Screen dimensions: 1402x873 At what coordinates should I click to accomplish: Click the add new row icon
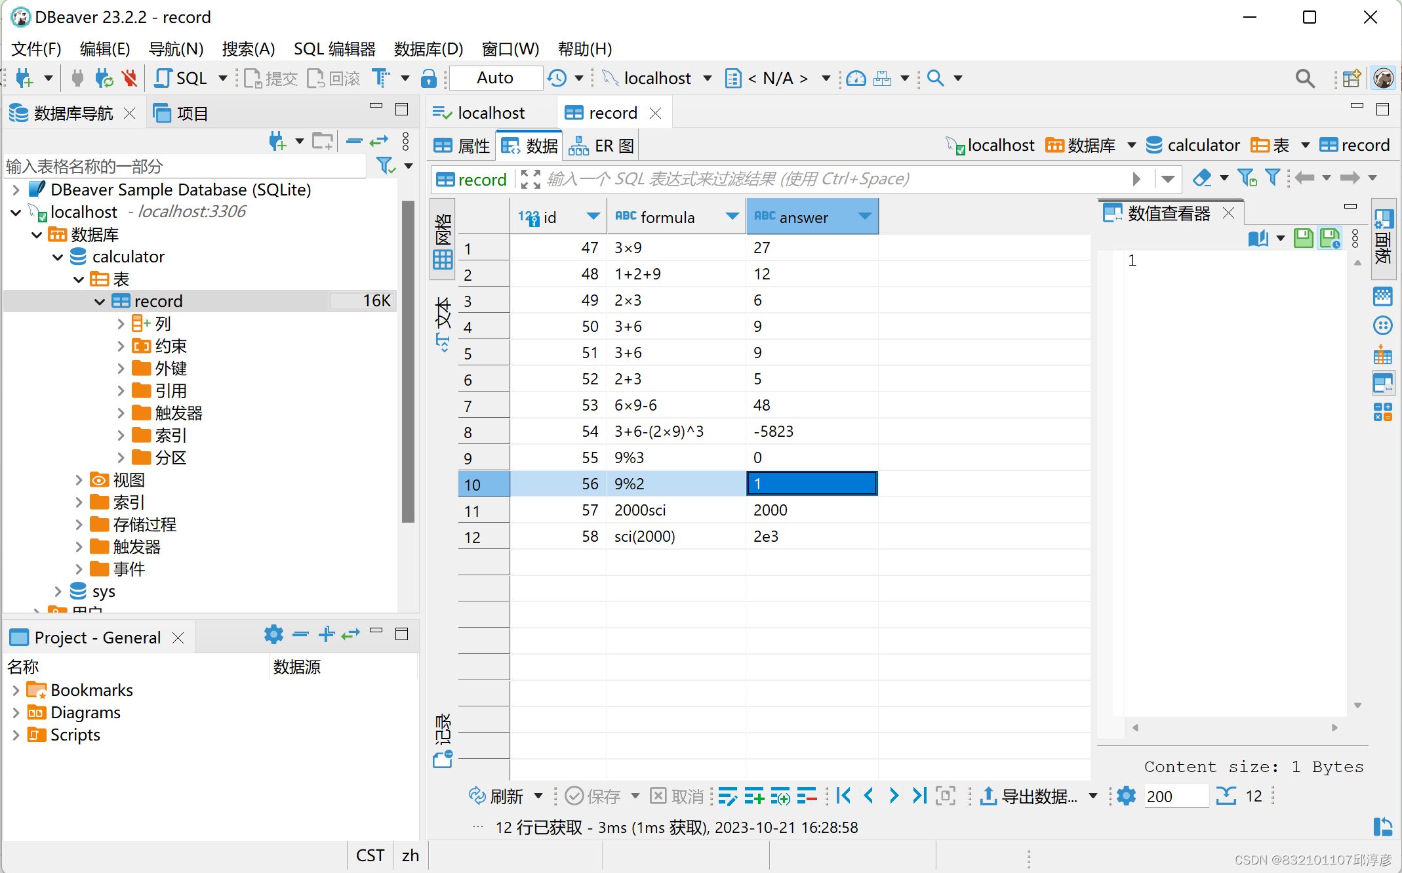click(x=754, y=796)
